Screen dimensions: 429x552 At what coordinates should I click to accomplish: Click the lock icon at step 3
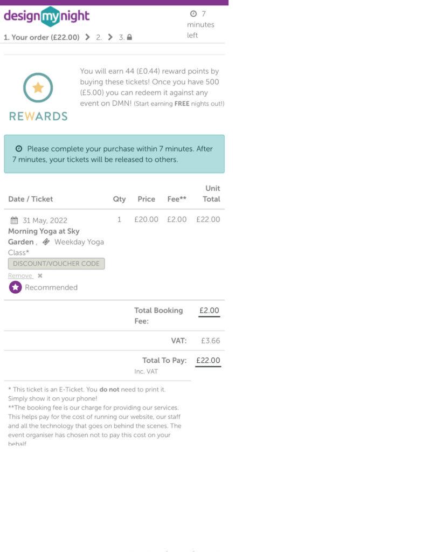[129, 38]
